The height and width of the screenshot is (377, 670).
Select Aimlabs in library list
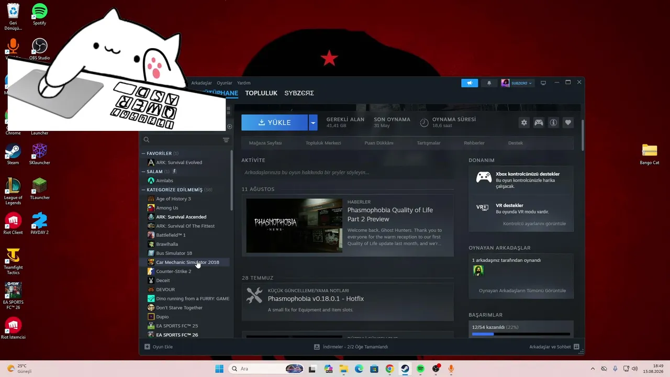click(x=164, y=181)
